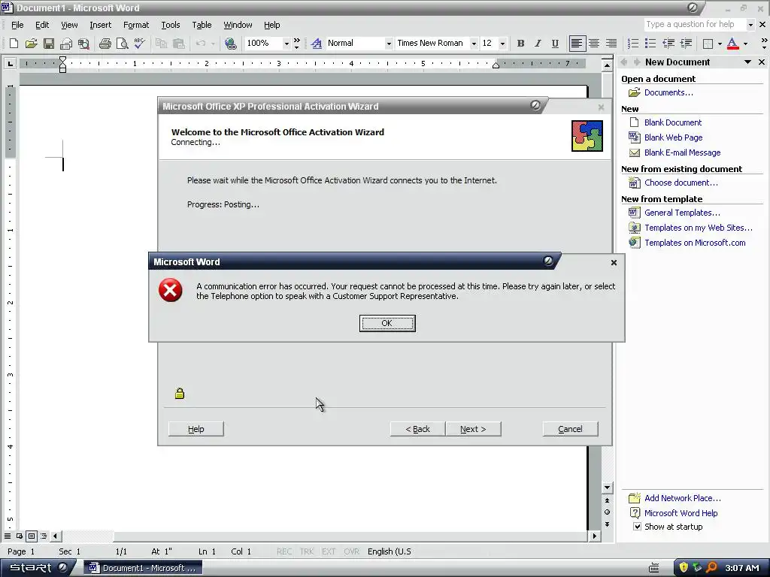Click the Select Browse Object button
This screenshot has width=770, height=577.
(x=607, y=512)
